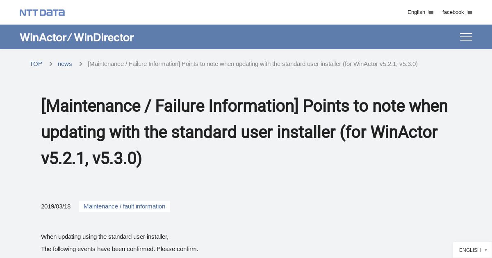
Task: Expand the ENGLISH language dropdown
Action: [472, 250]
